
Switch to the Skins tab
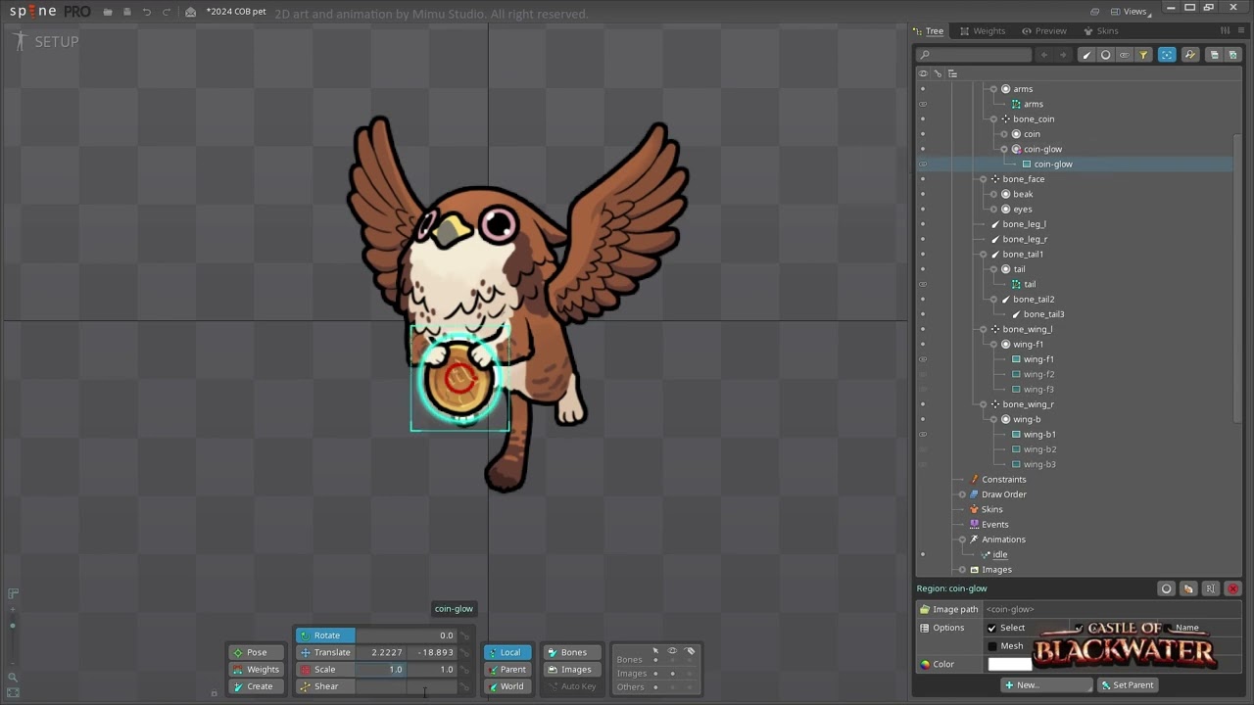coord(1100,30)
